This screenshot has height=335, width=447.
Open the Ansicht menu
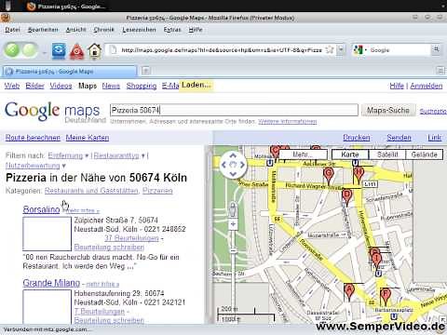[x=76, y=30]
